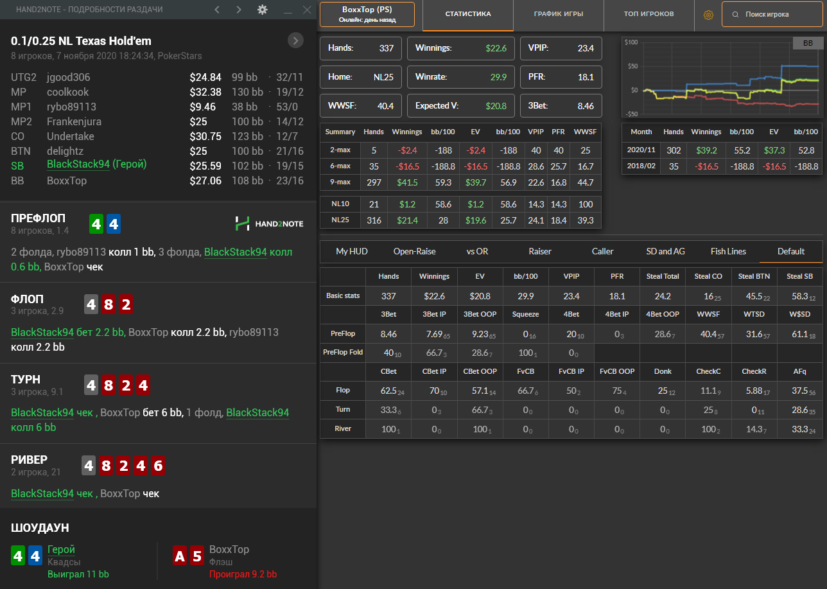Select player coolkook in the list

click(x=68, y=92)
